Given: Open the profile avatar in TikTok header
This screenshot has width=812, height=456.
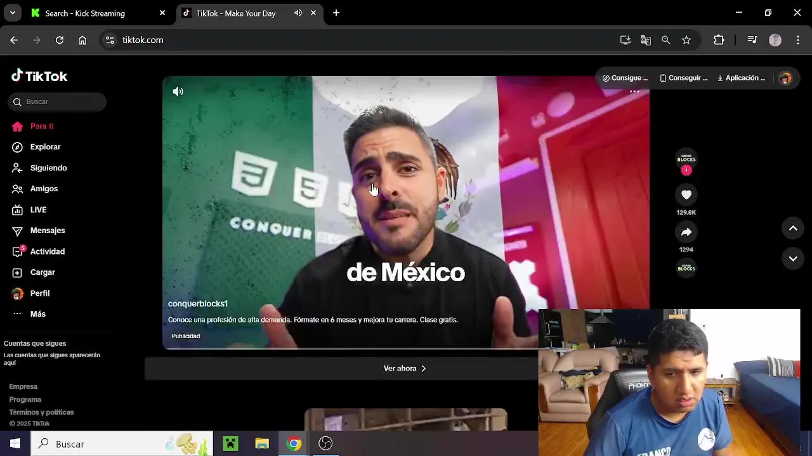Looking at the screenshot, I should pos(785,78).
